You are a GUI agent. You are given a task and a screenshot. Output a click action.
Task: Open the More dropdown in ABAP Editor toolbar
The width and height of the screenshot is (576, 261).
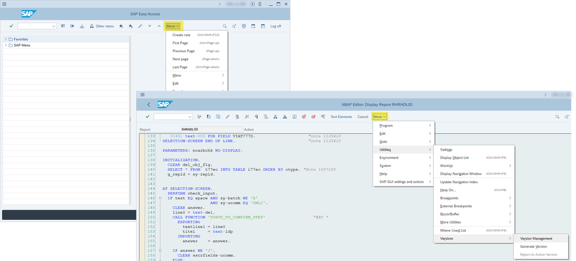[x=380, y=117]
